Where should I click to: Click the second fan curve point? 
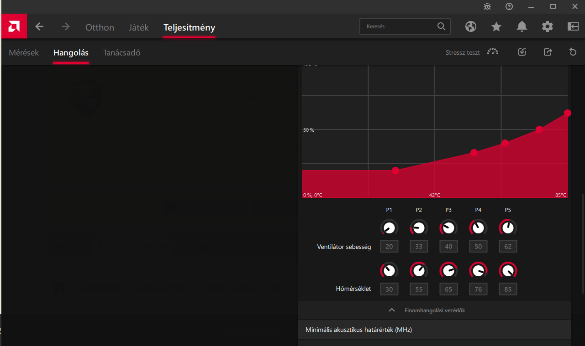click(474, 153)
